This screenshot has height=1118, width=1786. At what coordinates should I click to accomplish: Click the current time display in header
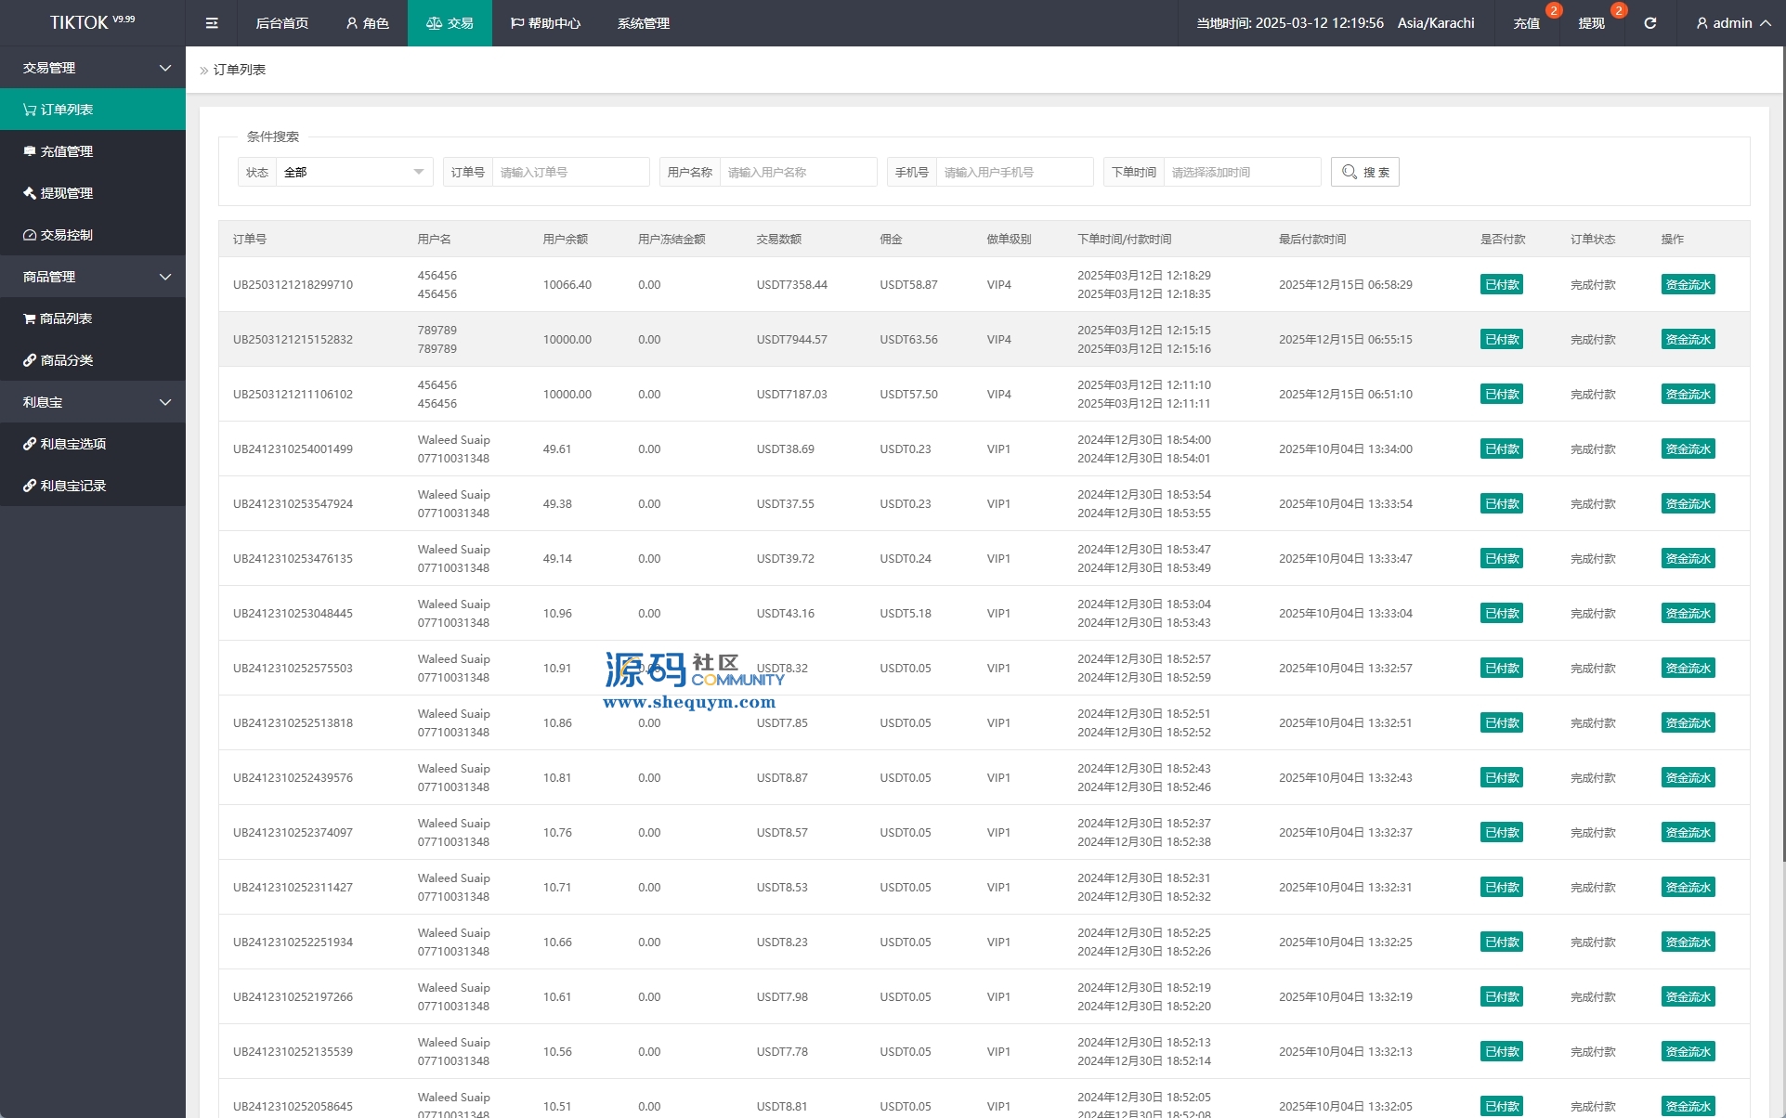tap(1290, 23)
